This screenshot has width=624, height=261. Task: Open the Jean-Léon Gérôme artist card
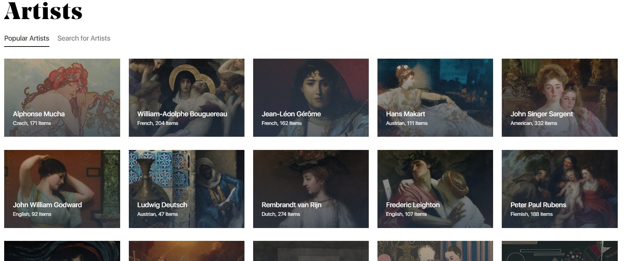[311, 98]
